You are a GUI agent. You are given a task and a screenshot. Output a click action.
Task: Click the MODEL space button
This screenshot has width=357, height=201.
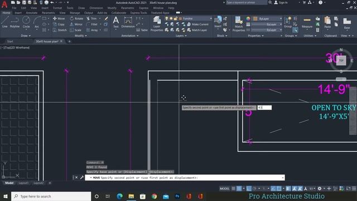(224, 189)
